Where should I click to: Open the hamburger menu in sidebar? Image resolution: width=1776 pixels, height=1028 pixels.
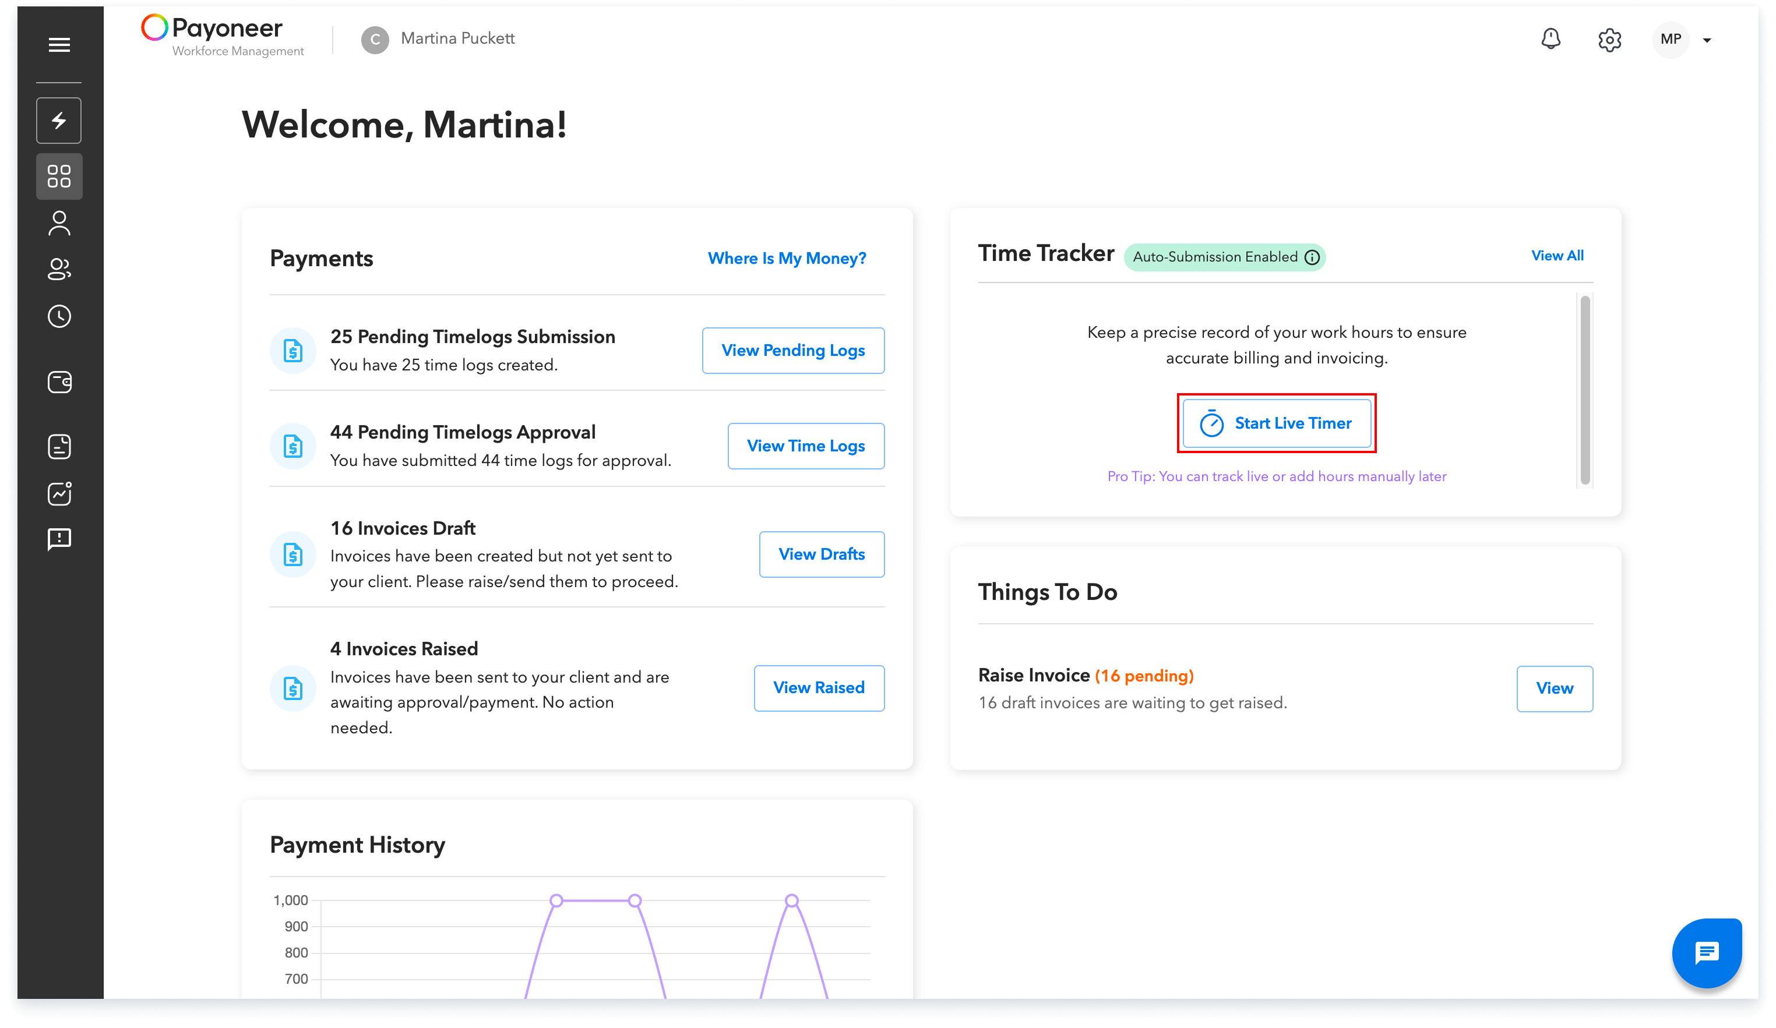(x=59, y=45)
